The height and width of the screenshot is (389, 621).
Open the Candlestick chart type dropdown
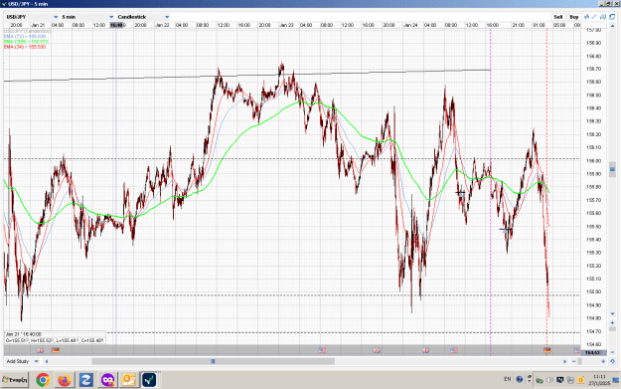[x=143, y=17]
